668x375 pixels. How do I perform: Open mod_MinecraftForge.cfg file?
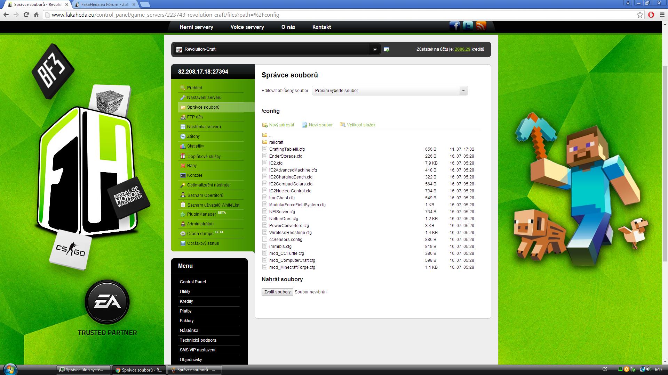[292, 267]
